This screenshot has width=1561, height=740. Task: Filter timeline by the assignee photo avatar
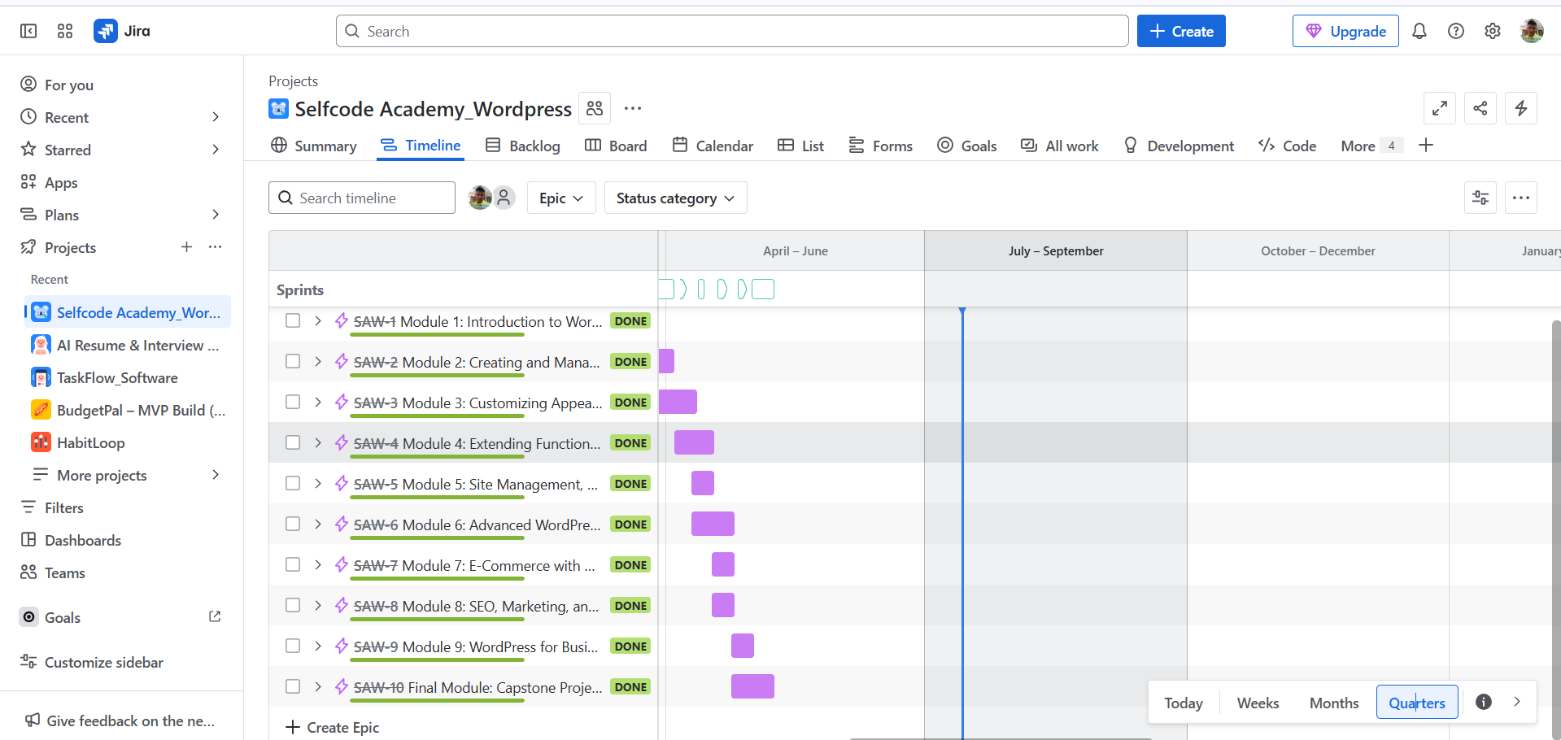coord(480,198)
